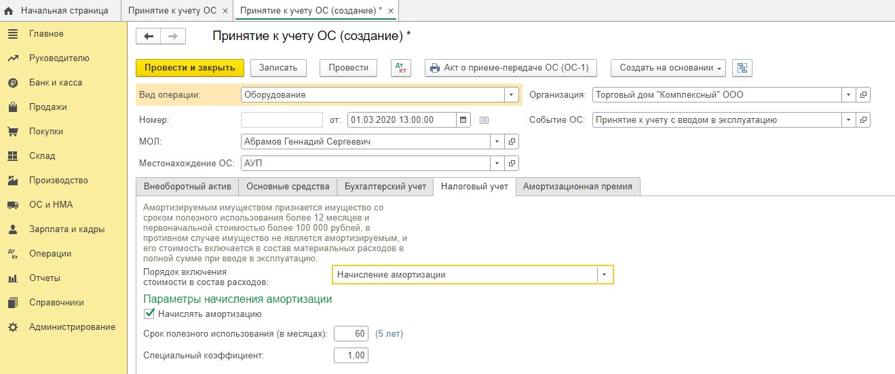895x374 pixels.
Task: Click the Склад grid icon
Action: coord(12,156)
